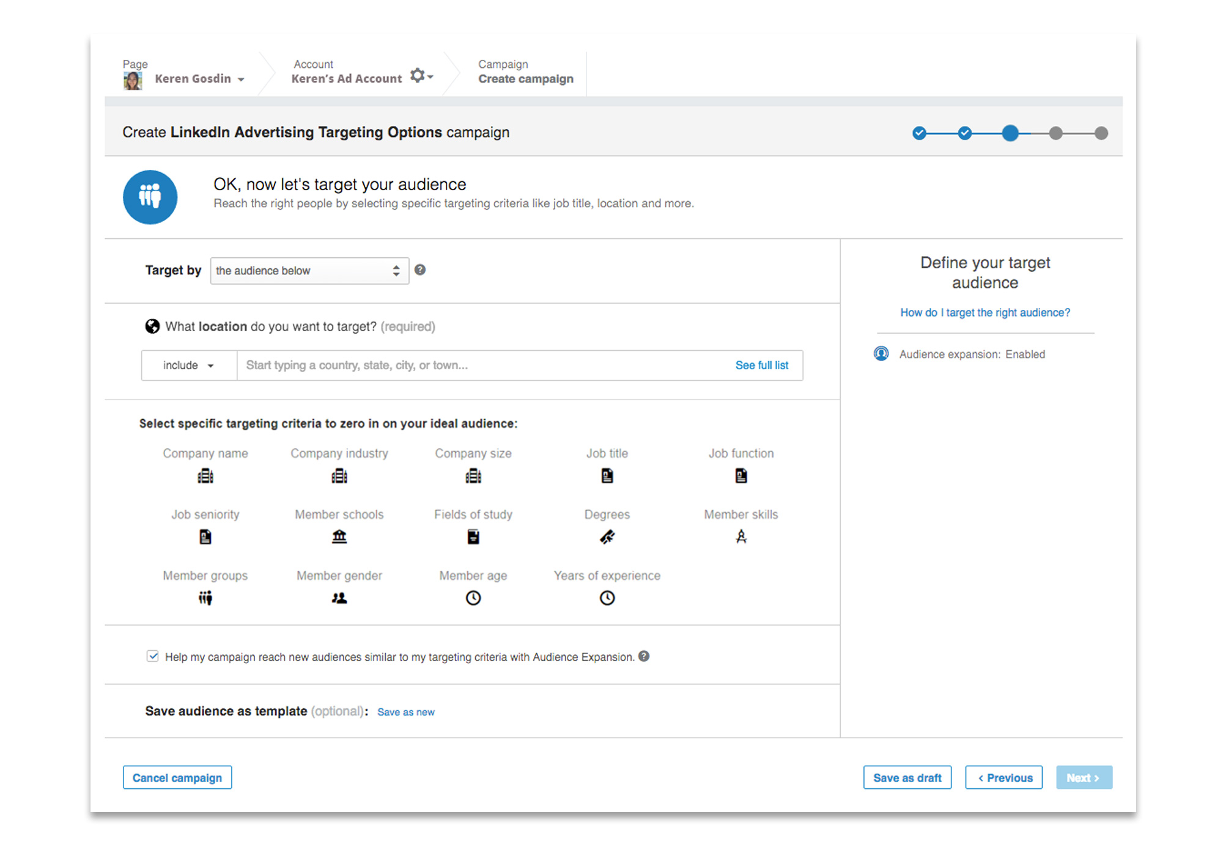Select the Member groups people icon
Screen dimensions: 1223x858
pyautogui.click(x=205, y=598)
